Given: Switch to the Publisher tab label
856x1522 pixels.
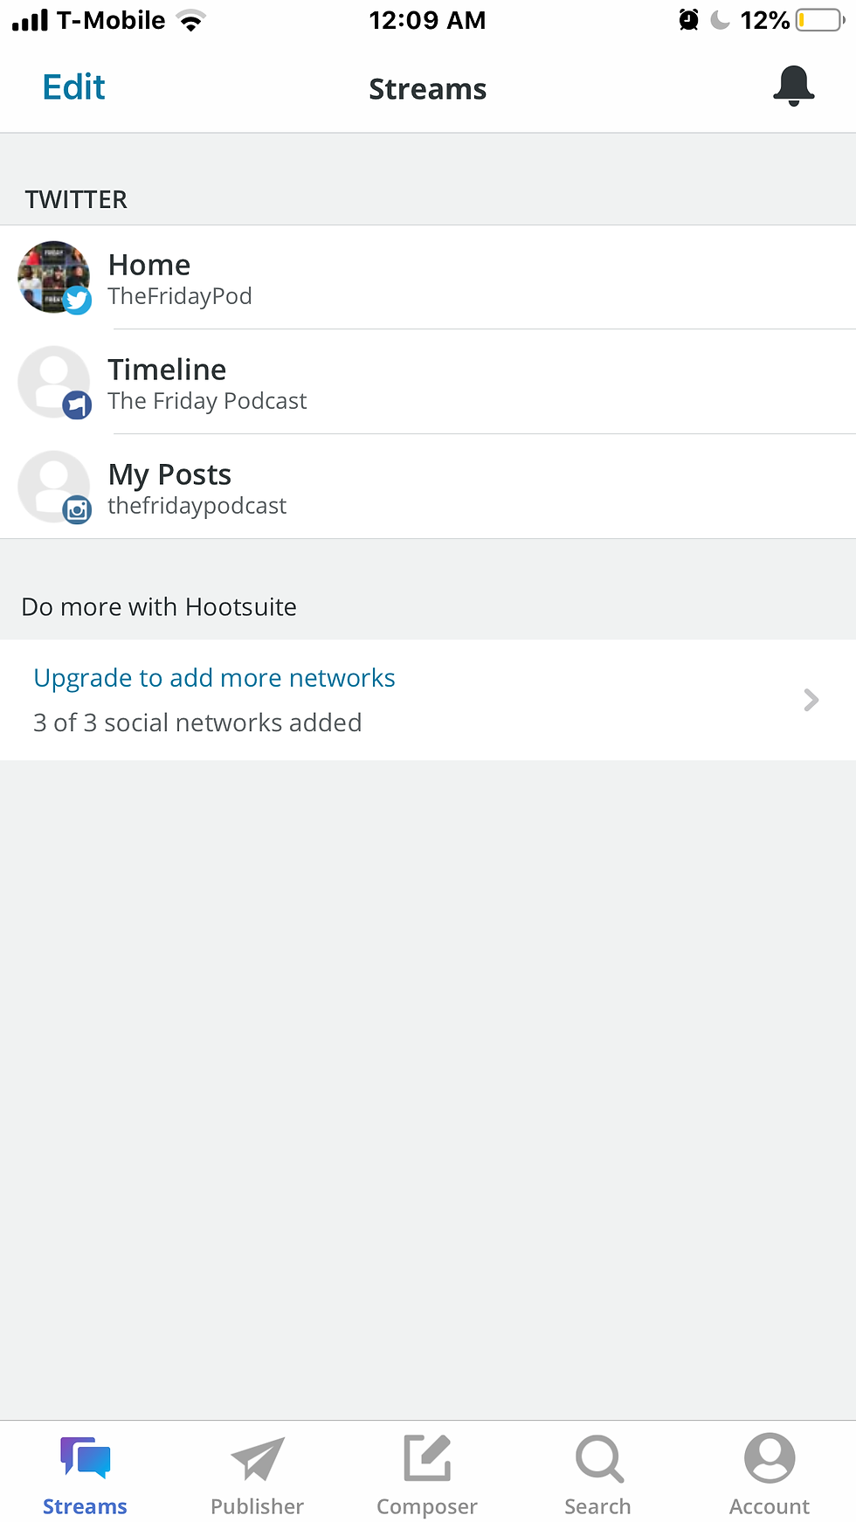Looking at the screenshot, I should click(x=257, y=1506).
